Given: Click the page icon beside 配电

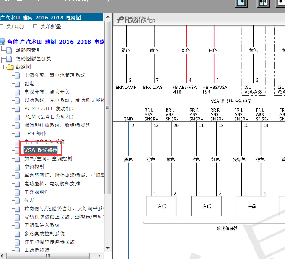Looking at the screenshot, I should click(x=18, y=83).
